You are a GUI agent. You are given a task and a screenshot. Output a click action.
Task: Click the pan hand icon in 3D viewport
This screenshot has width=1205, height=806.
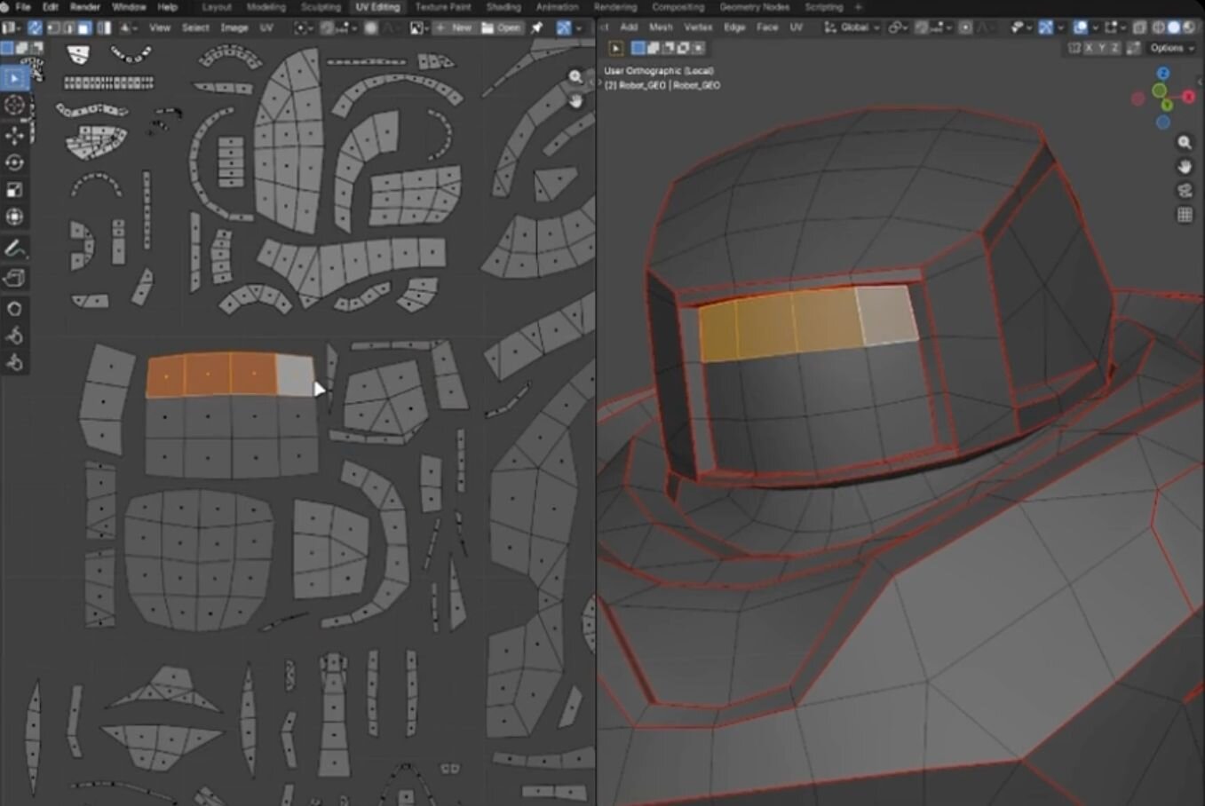[x=1185, y=167]
